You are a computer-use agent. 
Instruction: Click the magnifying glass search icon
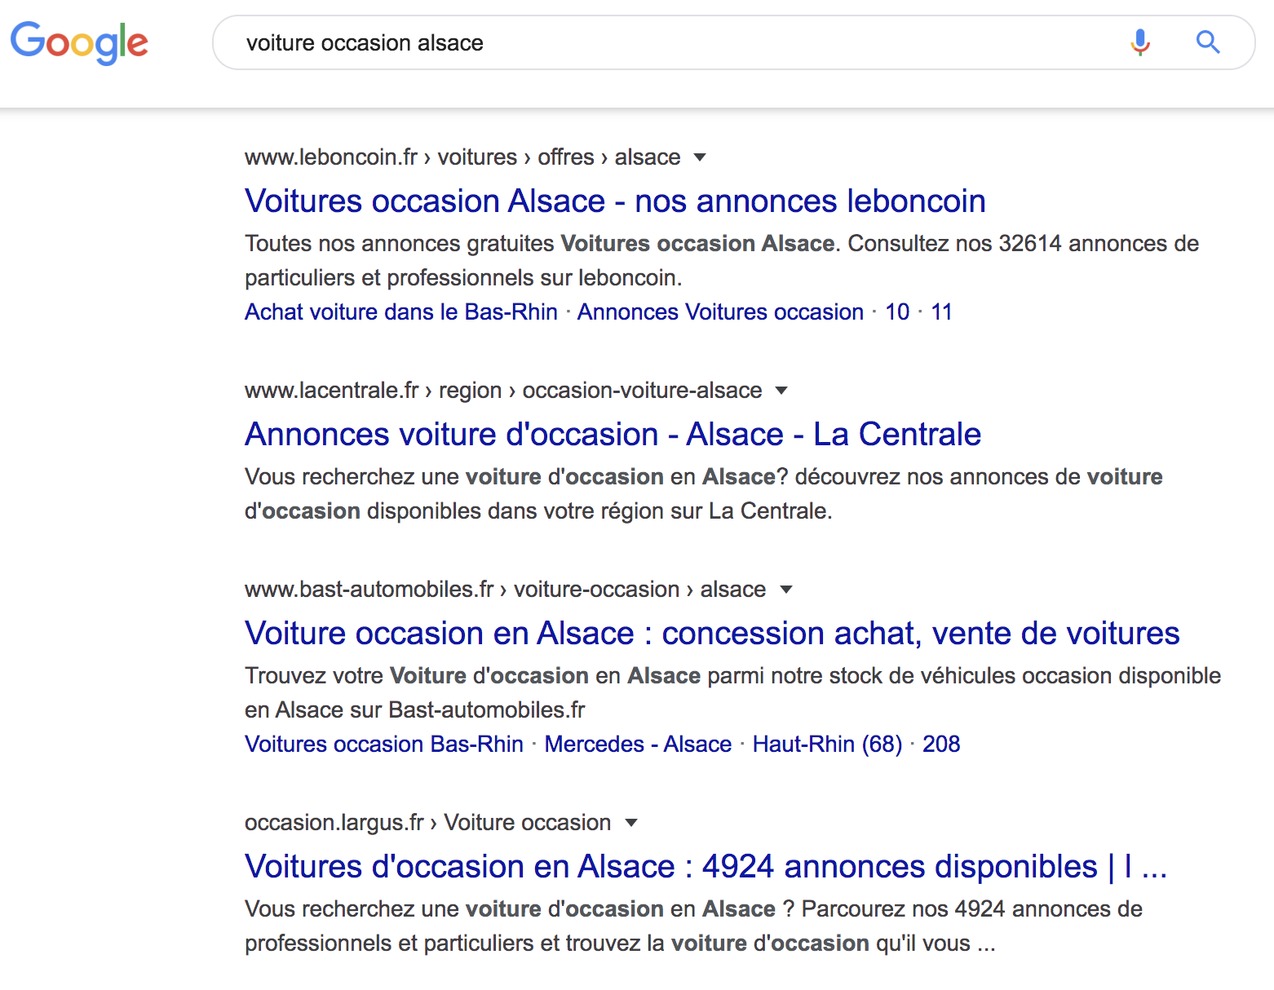pyautogui.click(x=1207, y=42)
